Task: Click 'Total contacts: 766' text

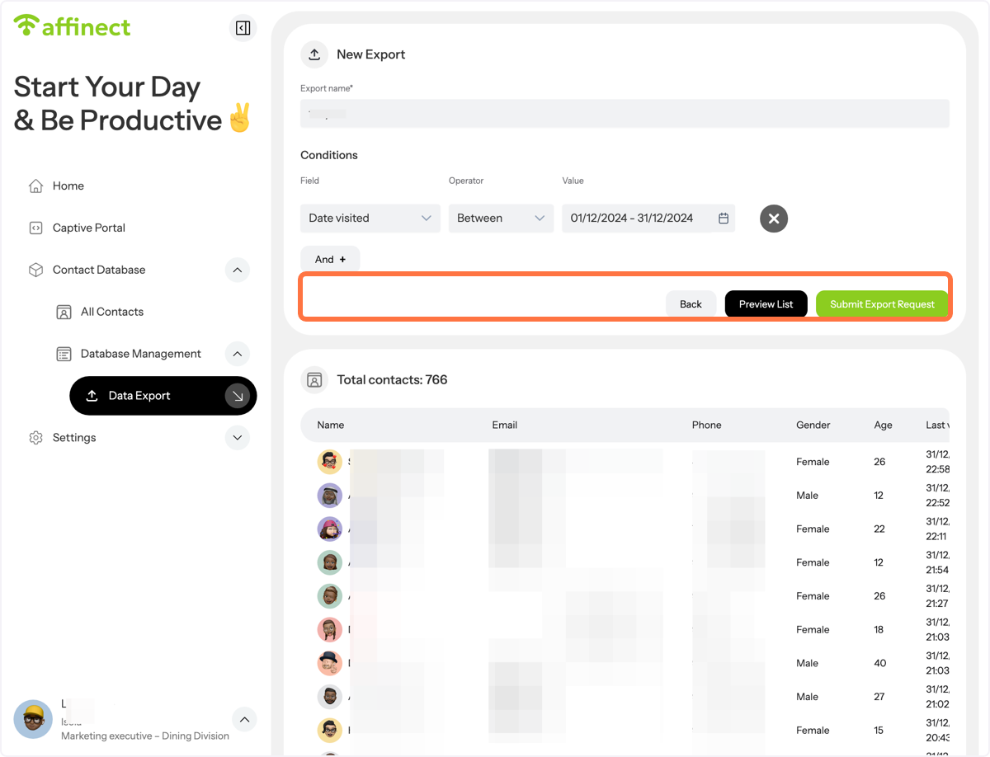Action: point(393,380)
